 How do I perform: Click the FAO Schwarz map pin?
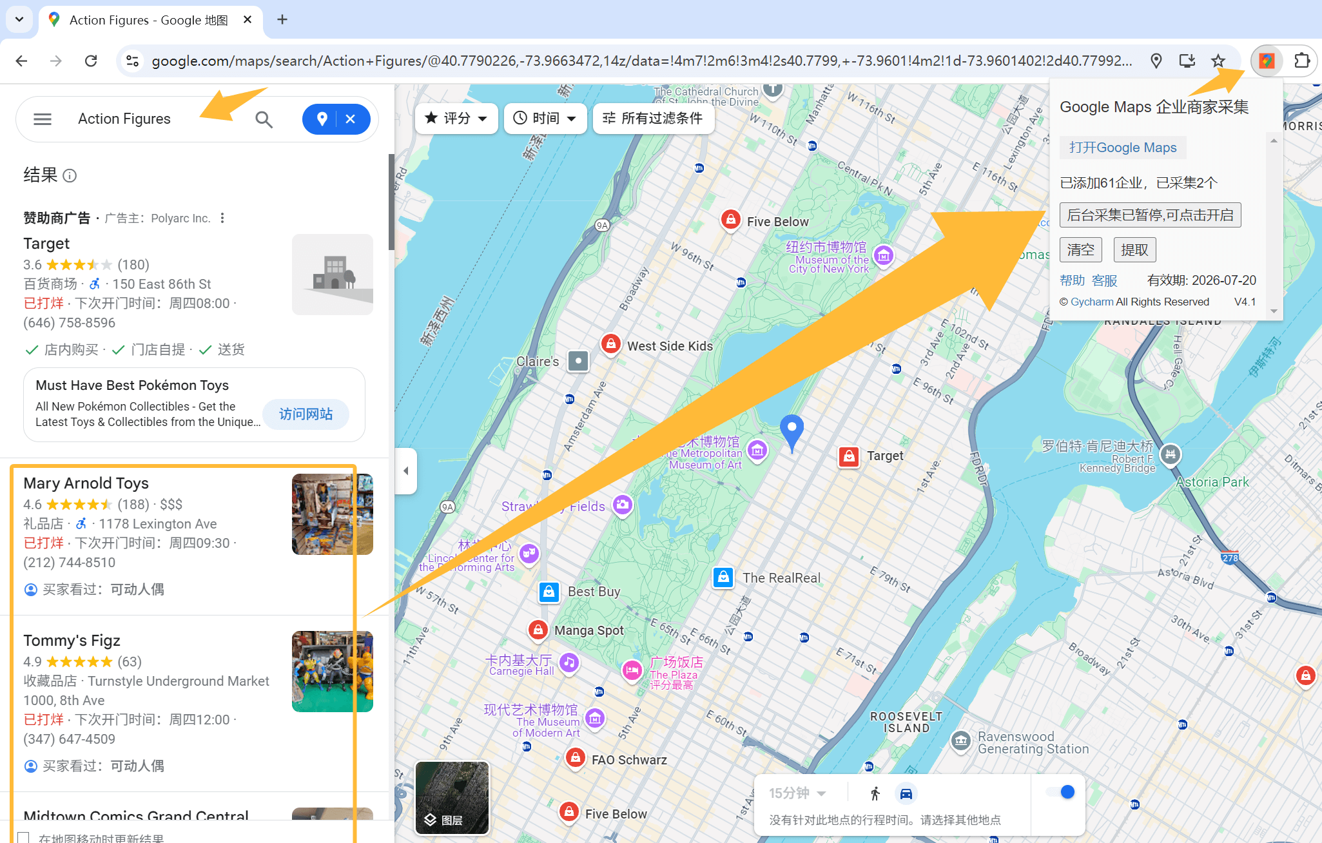pyautogui.click(x=575, y=758)
